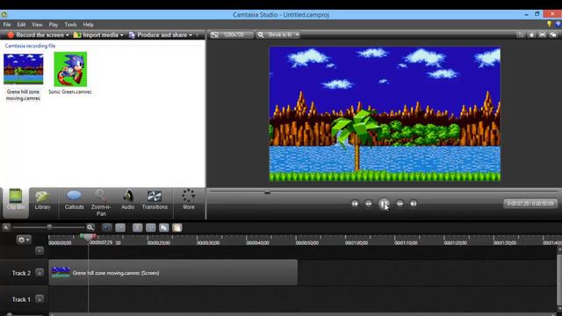This screenshot has width=562, height=316.
Task: Select Sonic Green.camrec thumbnail
Action: 70,69
